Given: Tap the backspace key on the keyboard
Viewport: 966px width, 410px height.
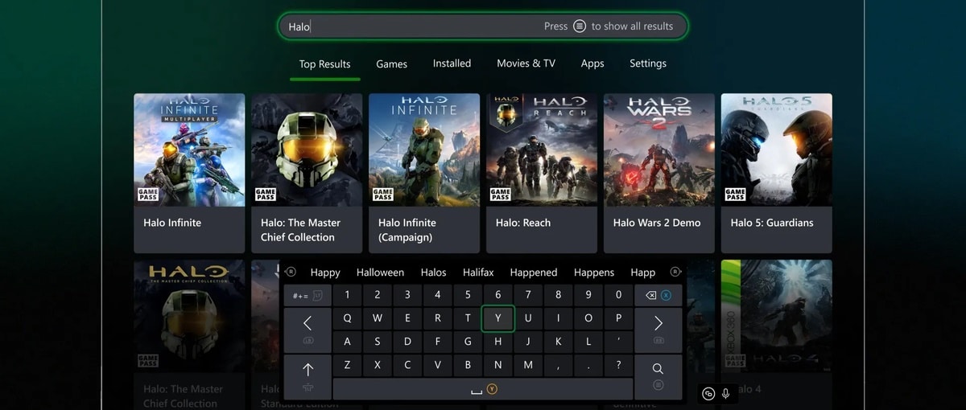Looking at the screenshot, I should pos(658,295).
